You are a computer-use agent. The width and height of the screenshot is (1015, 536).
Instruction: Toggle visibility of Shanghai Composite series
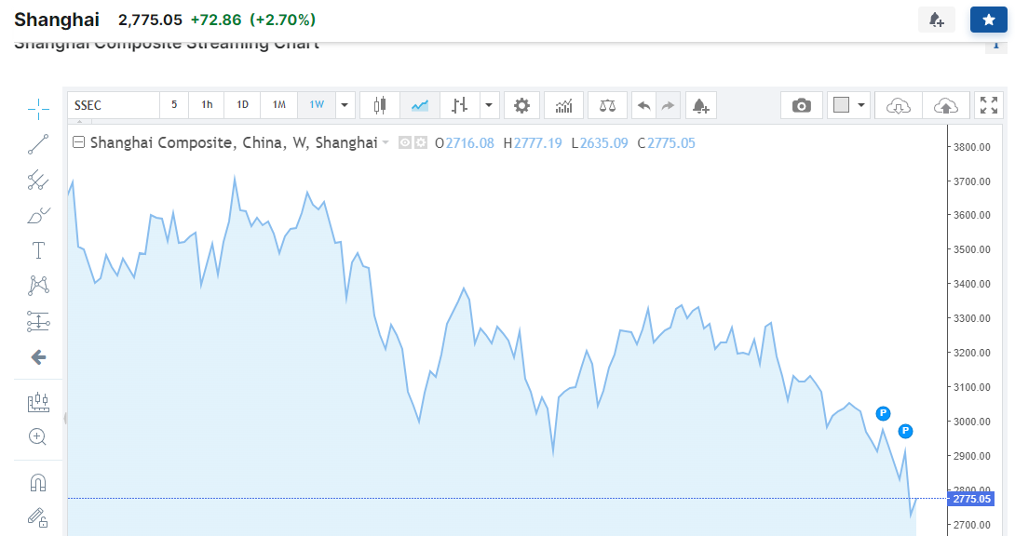coord(404,143)
